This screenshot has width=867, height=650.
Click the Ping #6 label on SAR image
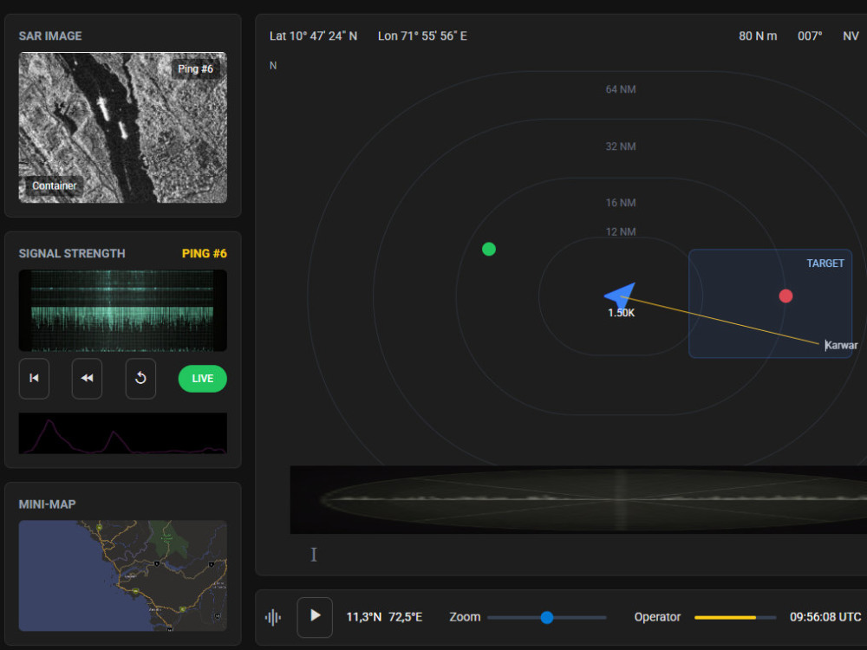[195, 68]
